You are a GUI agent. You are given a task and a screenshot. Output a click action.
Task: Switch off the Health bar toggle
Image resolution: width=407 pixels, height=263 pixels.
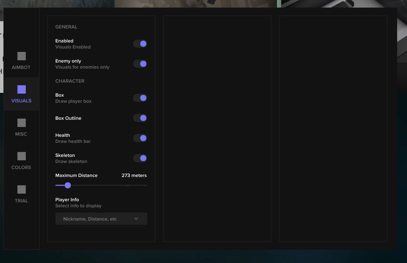pyautogui.click(x=140, y=138)
